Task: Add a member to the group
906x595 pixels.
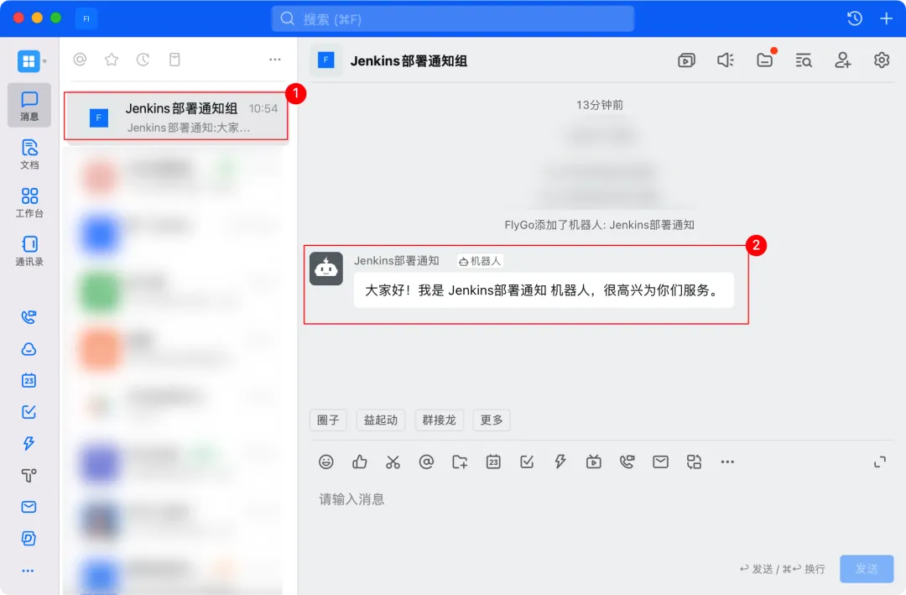Action: [x=842, y=60]
